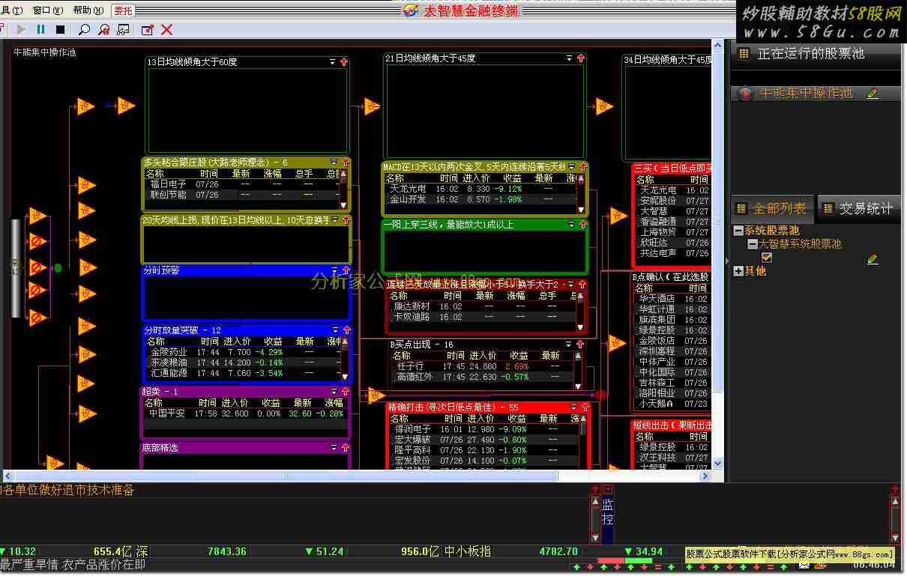This screenshot has height=576, width=907.
Task: Select 得润电子 in 精确打击
Action: pyautogui.click(x=484, y=429)
